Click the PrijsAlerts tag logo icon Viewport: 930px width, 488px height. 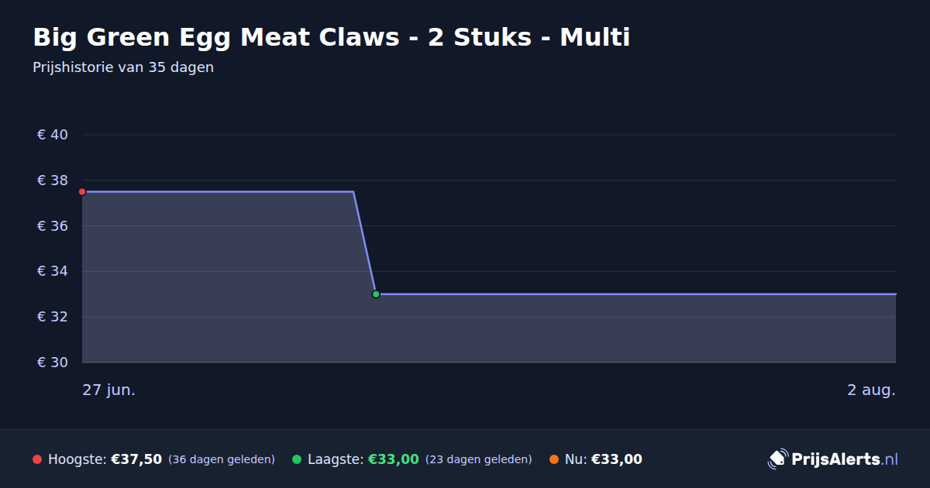[777, 459]
